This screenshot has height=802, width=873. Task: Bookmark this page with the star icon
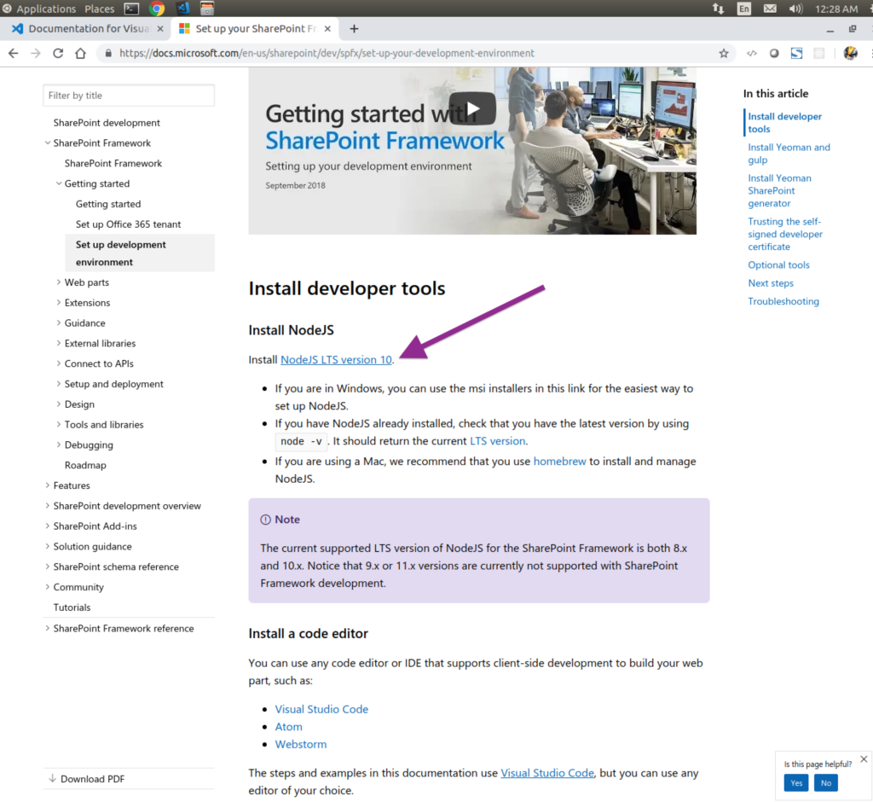(x=723, y=53)
